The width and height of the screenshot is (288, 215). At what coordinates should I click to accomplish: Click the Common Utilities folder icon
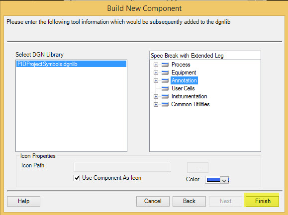[165, 104]
